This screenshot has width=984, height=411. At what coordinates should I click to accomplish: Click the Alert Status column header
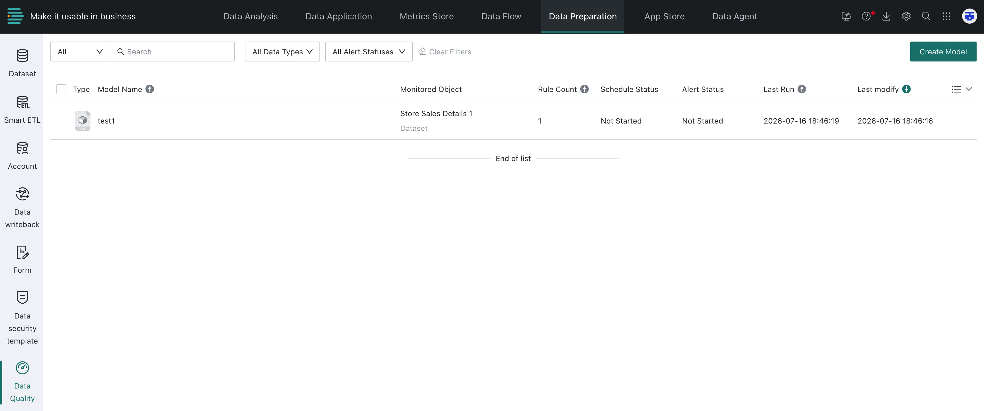coord(702,89)
